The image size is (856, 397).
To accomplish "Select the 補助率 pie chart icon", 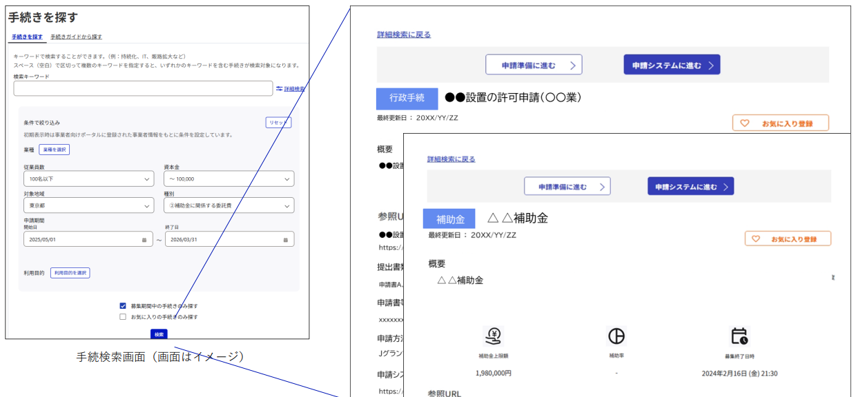I will click(x=616, y=336).
